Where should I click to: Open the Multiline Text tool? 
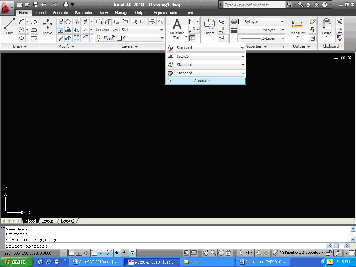click(x=177, y=29)
